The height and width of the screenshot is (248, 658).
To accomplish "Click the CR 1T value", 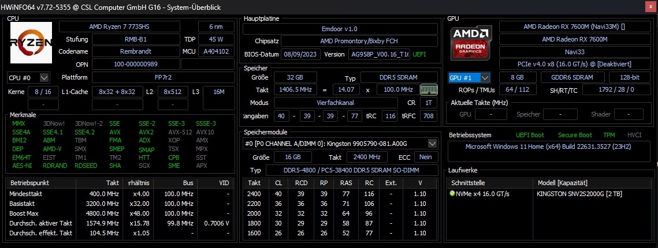I will click(429, 103).
